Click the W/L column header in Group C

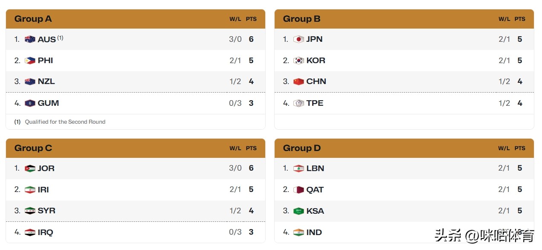(x=235, y=148)
